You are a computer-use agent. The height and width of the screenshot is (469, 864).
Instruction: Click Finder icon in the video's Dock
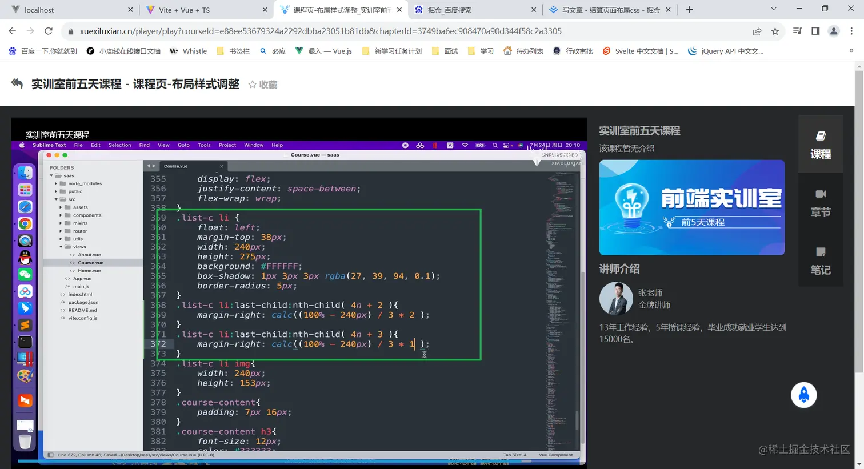[25, 173]
